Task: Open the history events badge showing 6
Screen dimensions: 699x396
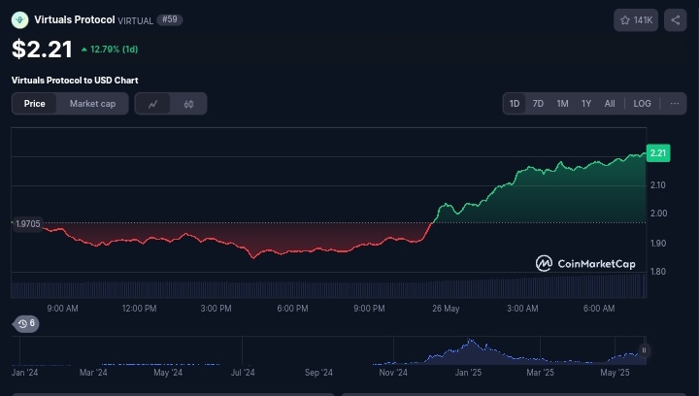Action: 26,323
